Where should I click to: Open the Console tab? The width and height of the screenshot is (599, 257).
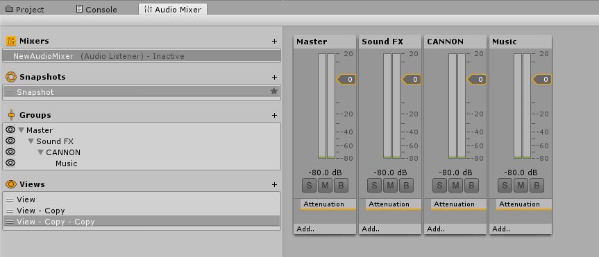[x=96, y=9]
